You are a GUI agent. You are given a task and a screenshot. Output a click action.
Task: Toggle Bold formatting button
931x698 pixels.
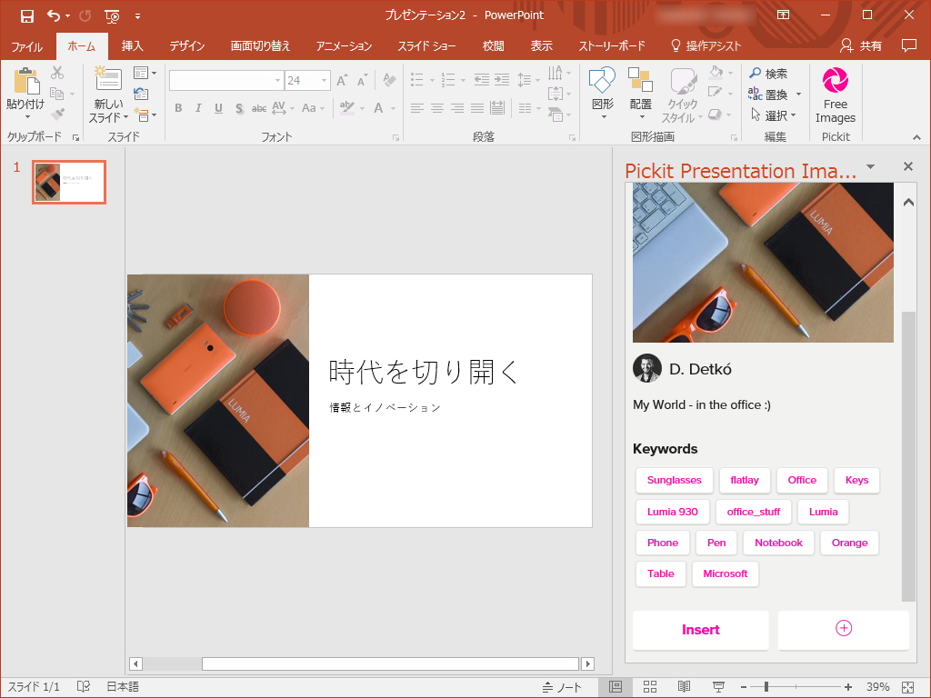click(x=178, y=108)
